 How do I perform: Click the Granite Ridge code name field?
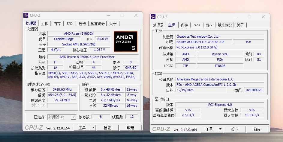pos(64,39)
